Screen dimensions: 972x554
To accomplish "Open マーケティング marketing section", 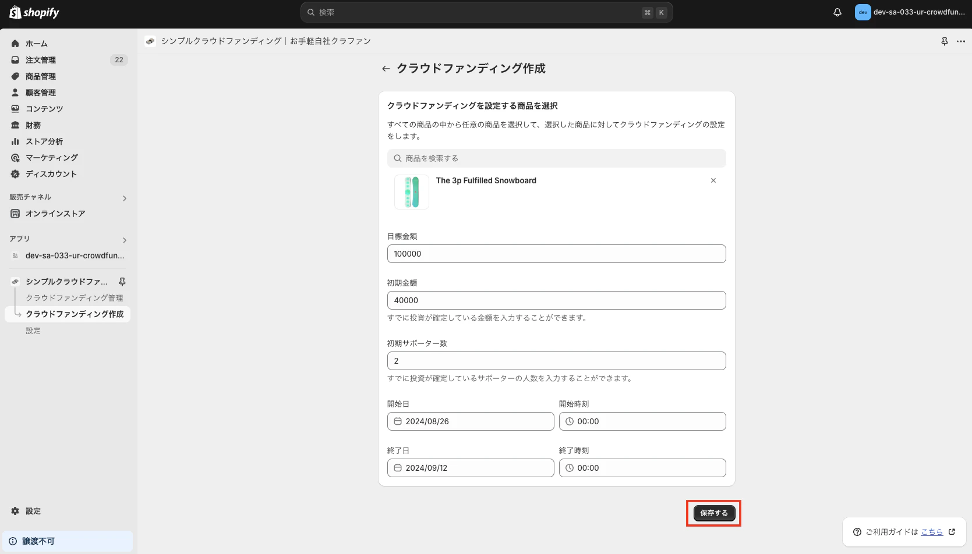I will [15, 157].
